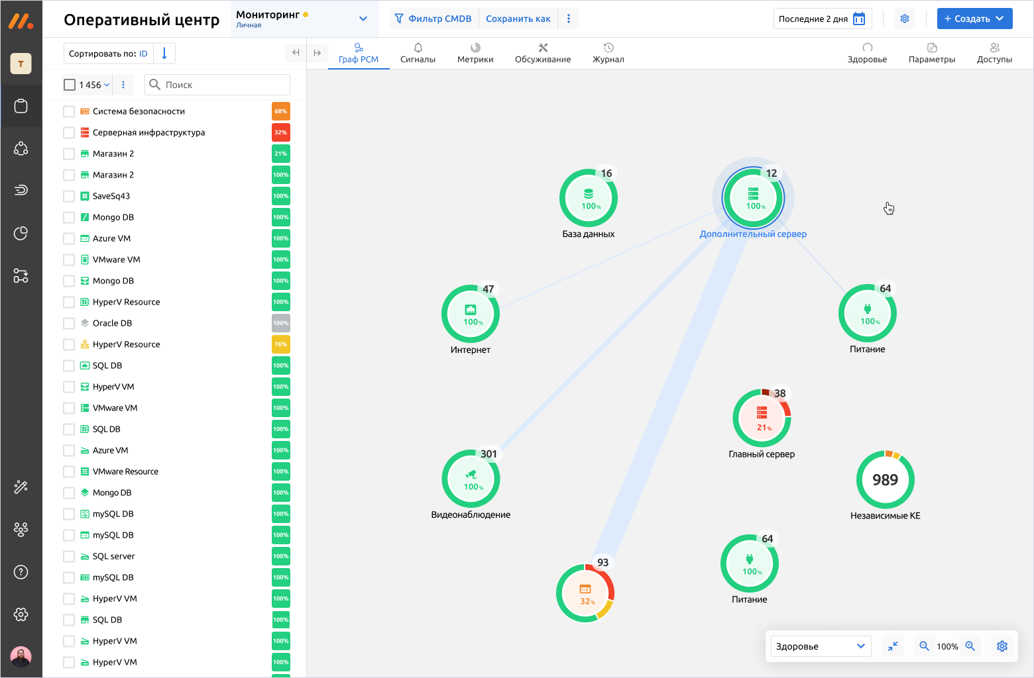Image resolution: width=1034 pixels, height=678 pixels.
Task: Click the 68% health badge of Система безопасности
Action: tap(281, 111)
